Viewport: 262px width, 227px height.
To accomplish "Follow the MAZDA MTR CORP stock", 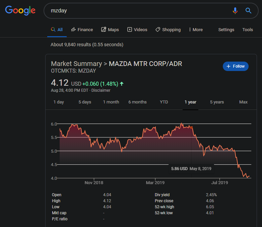I will [x=236, y=66].
